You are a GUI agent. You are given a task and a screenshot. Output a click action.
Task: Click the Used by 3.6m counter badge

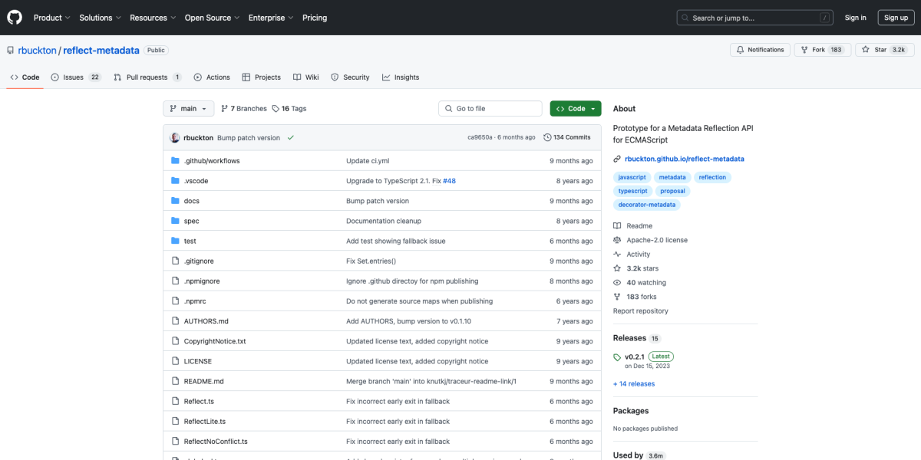[x=655, y=455]
